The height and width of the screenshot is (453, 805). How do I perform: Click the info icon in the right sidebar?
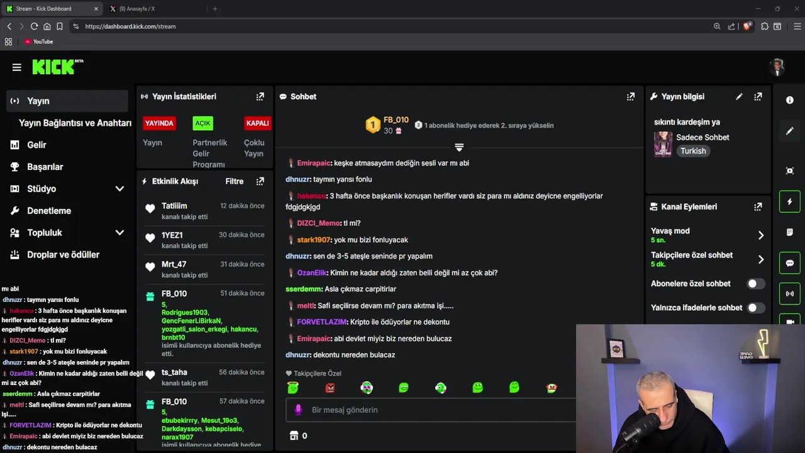(790, 100)
